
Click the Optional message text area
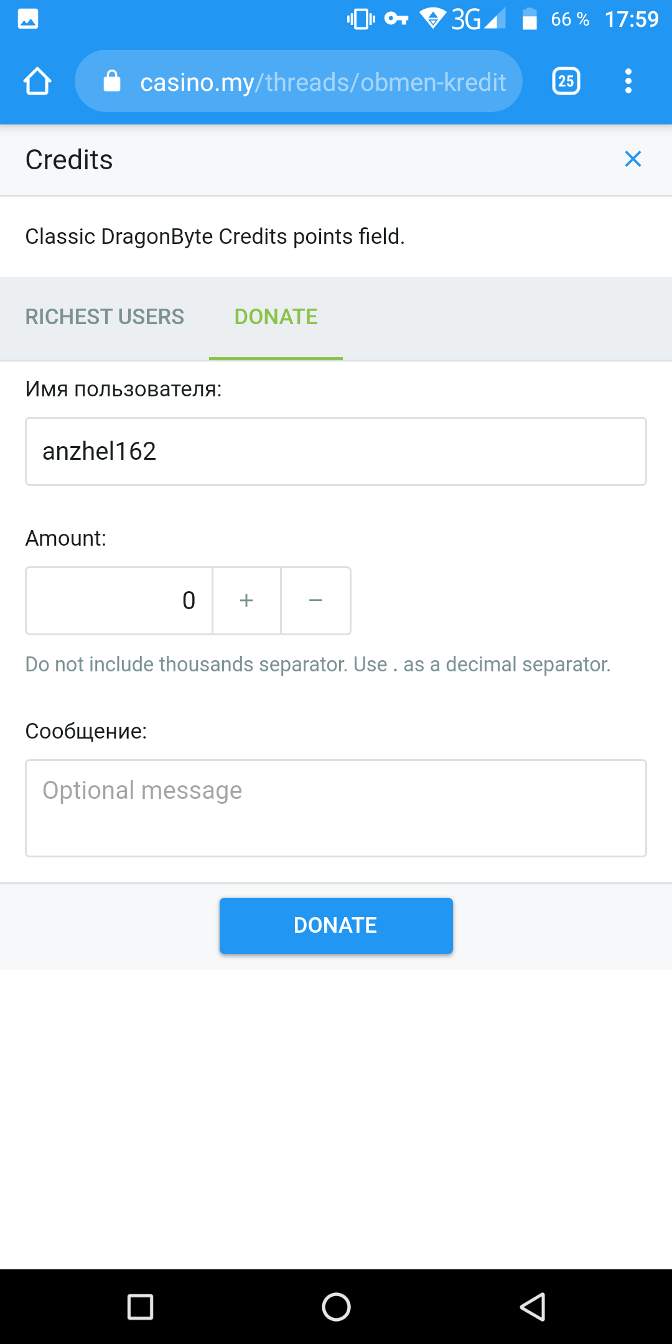[x=336, y=808]
